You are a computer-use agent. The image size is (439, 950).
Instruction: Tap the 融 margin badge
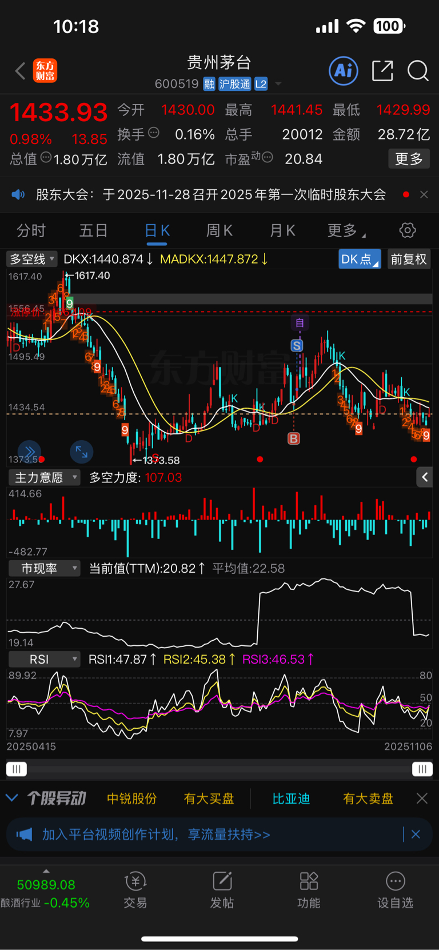(x=209, y=84)
